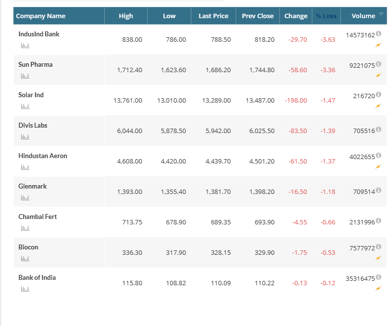Sort table by High column header
Viewport: 392px width, 326px height.
pos(126,16)
